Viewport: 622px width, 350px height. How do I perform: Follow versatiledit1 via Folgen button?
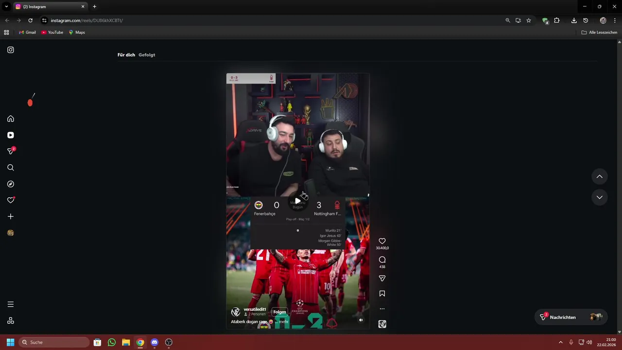(x=279, y=312)
